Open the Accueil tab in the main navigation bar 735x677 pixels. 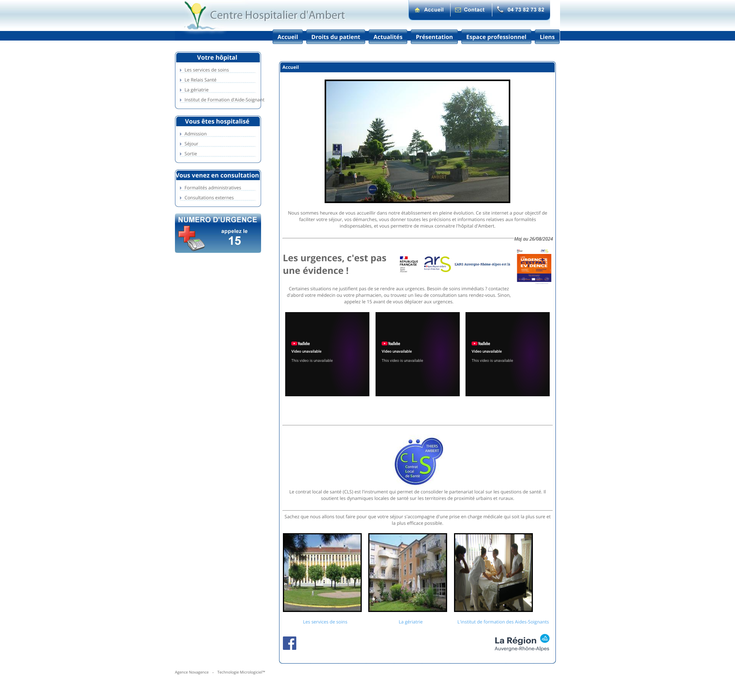[287, 37]
